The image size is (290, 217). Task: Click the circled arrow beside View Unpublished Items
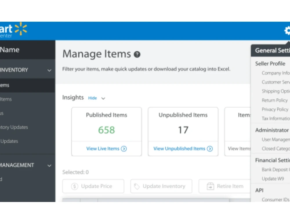(x=210, y=148)
